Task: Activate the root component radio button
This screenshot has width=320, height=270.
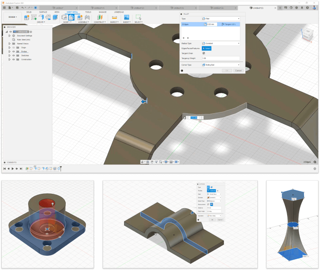Action: tap(31, 32)
